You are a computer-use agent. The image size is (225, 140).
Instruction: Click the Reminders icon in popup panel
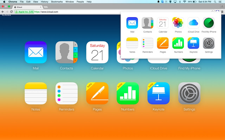click(x=148, y=43)
